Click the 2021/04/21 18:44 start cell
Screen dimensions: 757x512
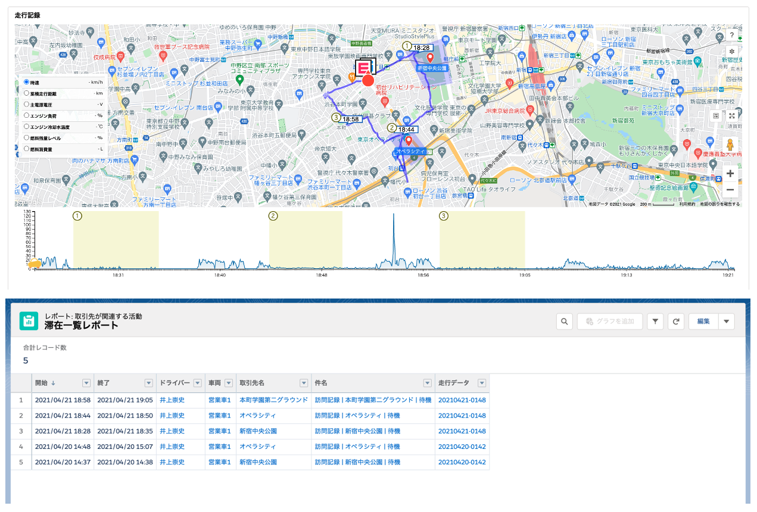click(x=63, y=416)
